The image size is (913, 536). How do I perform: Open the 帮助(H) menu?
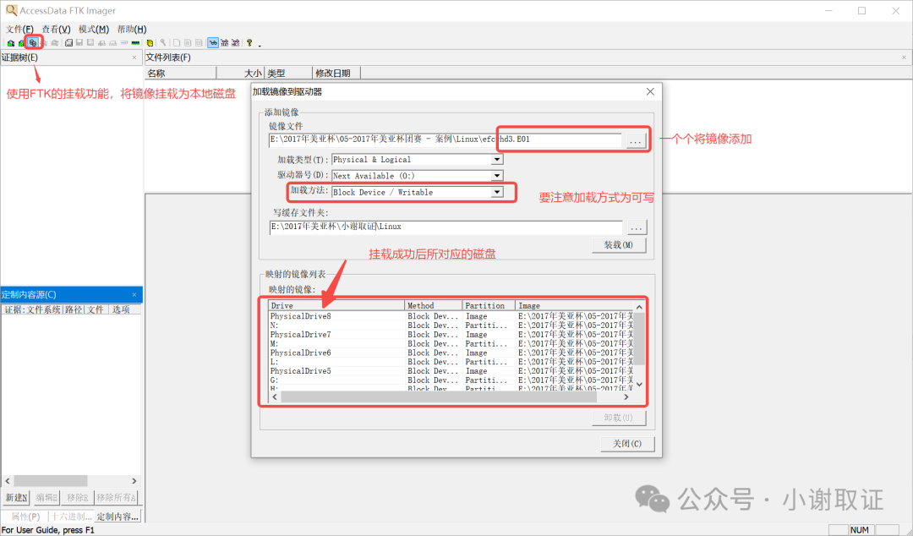[x=132, y=29]
